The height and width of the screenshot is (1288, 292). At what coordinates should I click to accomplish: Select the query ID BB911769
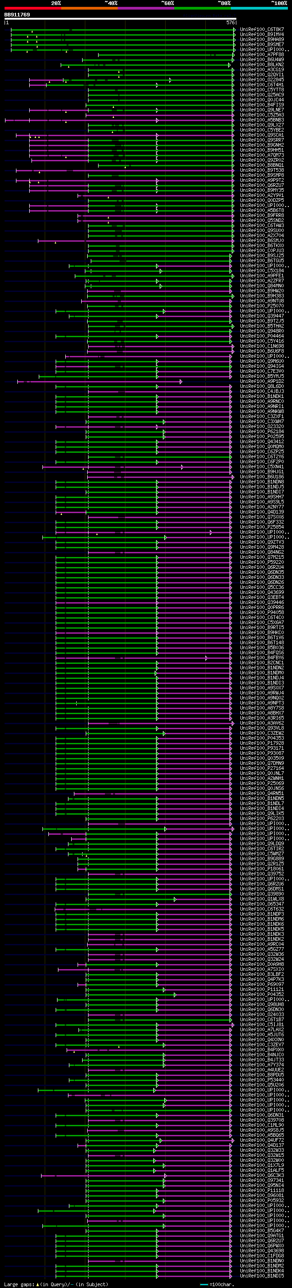[x=17, y=15]
